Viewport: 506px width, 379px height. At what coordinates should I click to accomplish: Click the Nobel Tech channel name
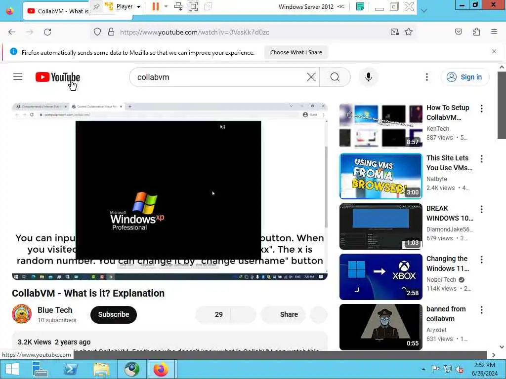[441, 279]
